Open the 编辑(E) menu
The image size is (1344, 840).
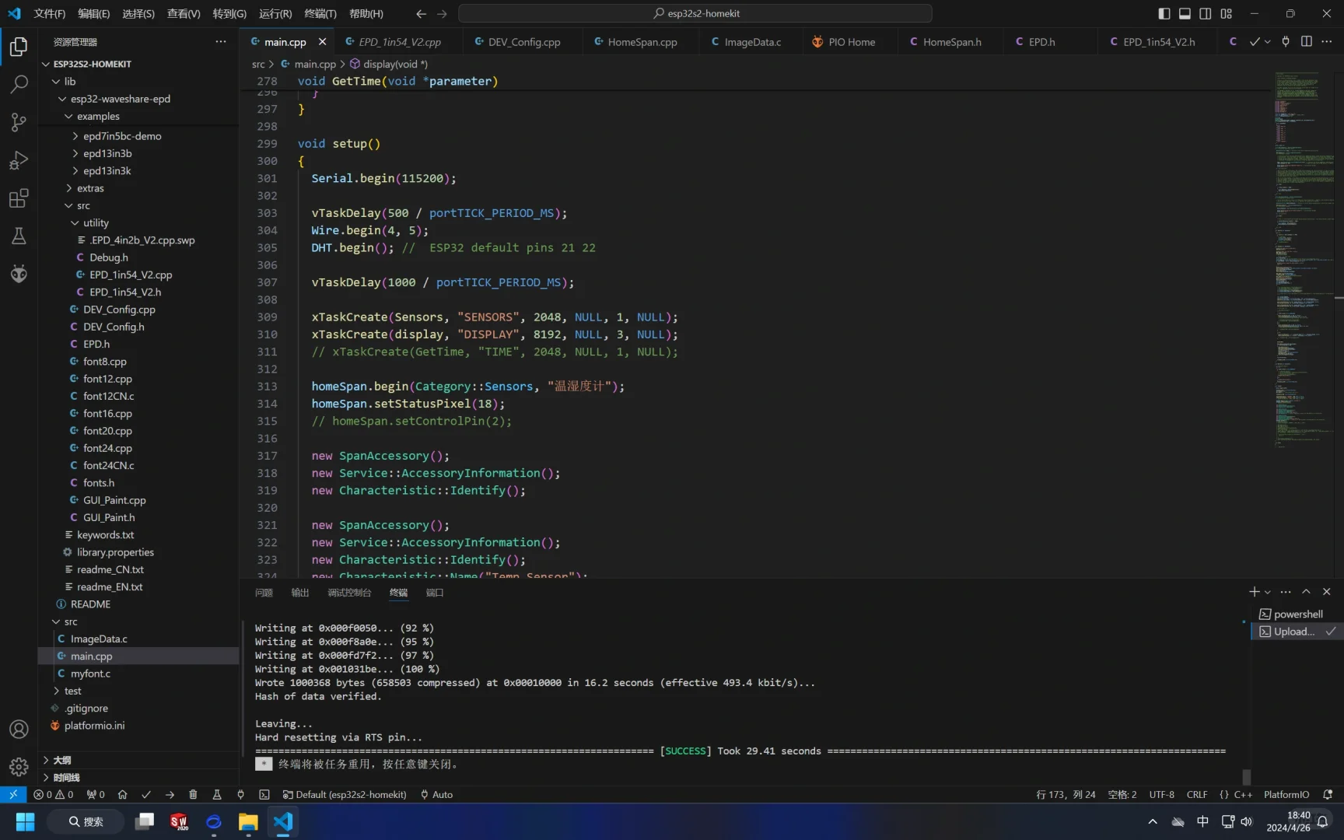(94, 13)
